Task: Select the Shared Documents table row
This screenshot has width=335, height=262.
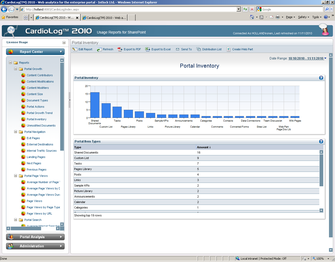Action: 196,152
